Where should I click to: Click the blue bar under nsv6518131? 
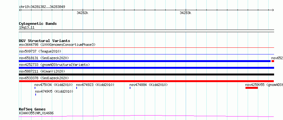(x=145, y=61)
